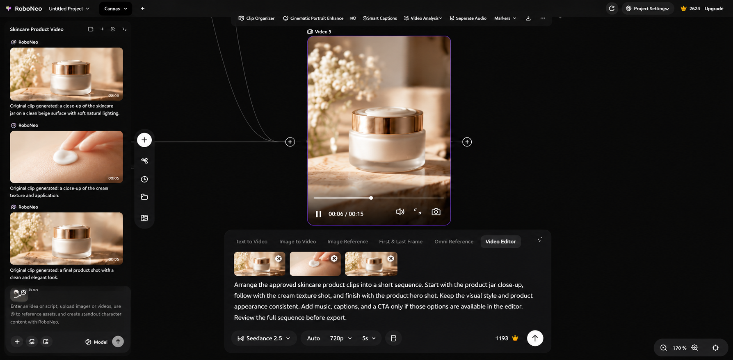Viewport: 733px width, 360px height.
Task: Toggle the HD option
Action: point(353,18)
